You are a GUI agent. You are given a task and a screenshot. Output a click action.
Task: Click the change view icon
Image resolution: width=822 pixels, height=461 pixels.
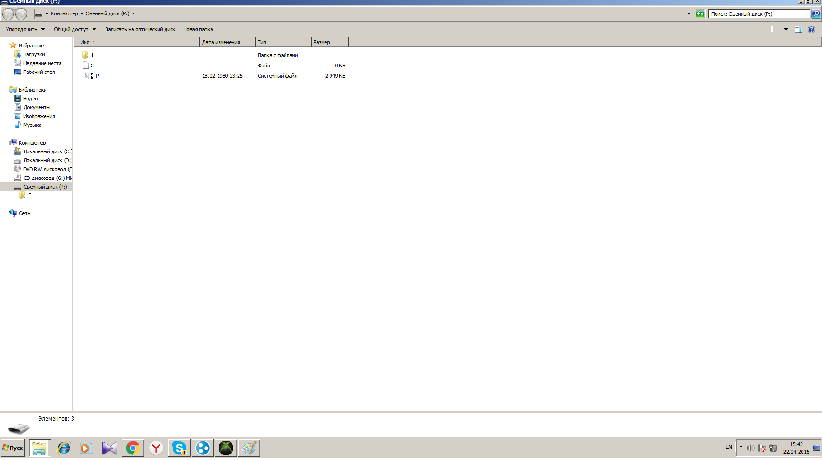[775, 29]
